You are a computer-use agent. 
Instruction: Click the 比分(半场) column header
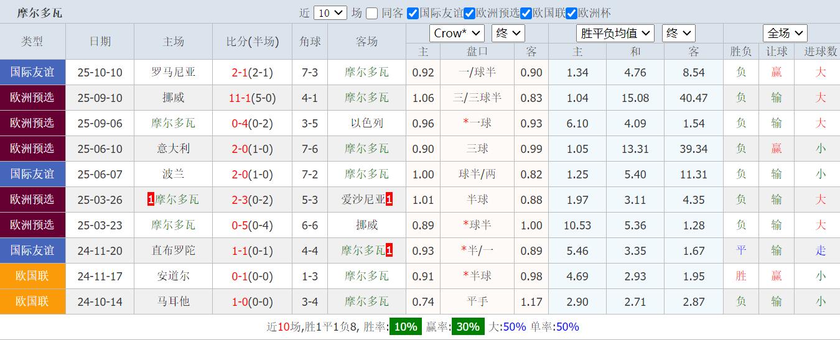point(252,42)
